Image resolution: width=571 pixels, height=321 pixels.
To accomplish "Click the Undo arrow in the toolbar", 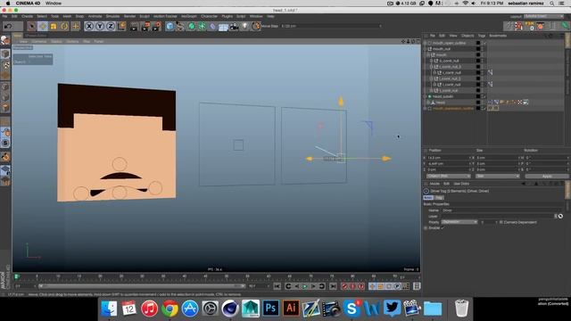I will 8,26.
